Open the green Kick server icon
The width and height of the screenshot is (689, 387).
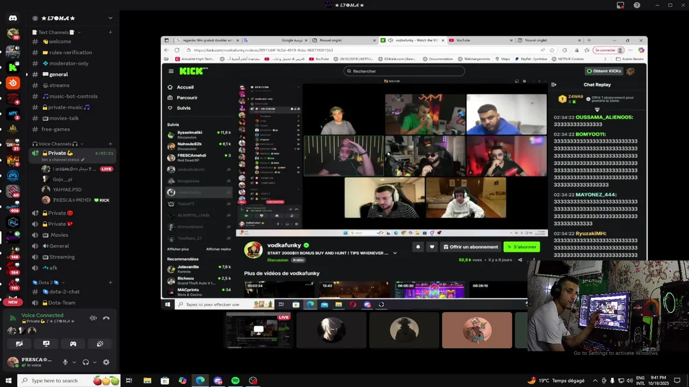click(x=13, y=68)
